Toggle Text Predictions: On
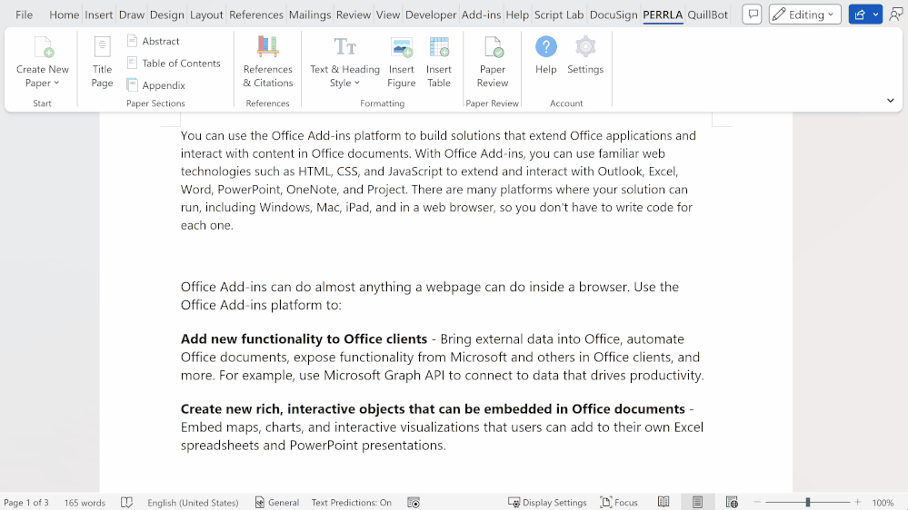Image resolution: width=908 pixels, height=510 pixels. pyautogui.click(x=352, y=503)
